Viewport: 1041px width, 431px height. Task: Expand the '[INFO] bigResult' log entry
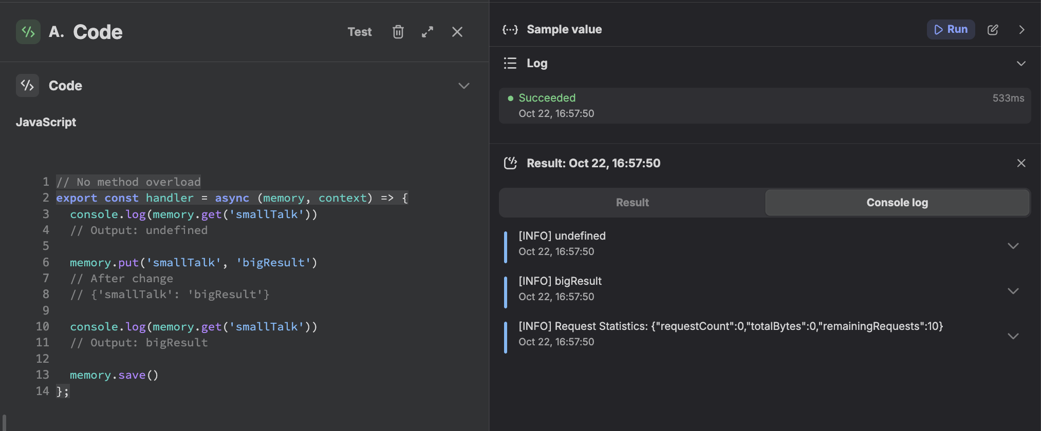tap(1013, 291)
